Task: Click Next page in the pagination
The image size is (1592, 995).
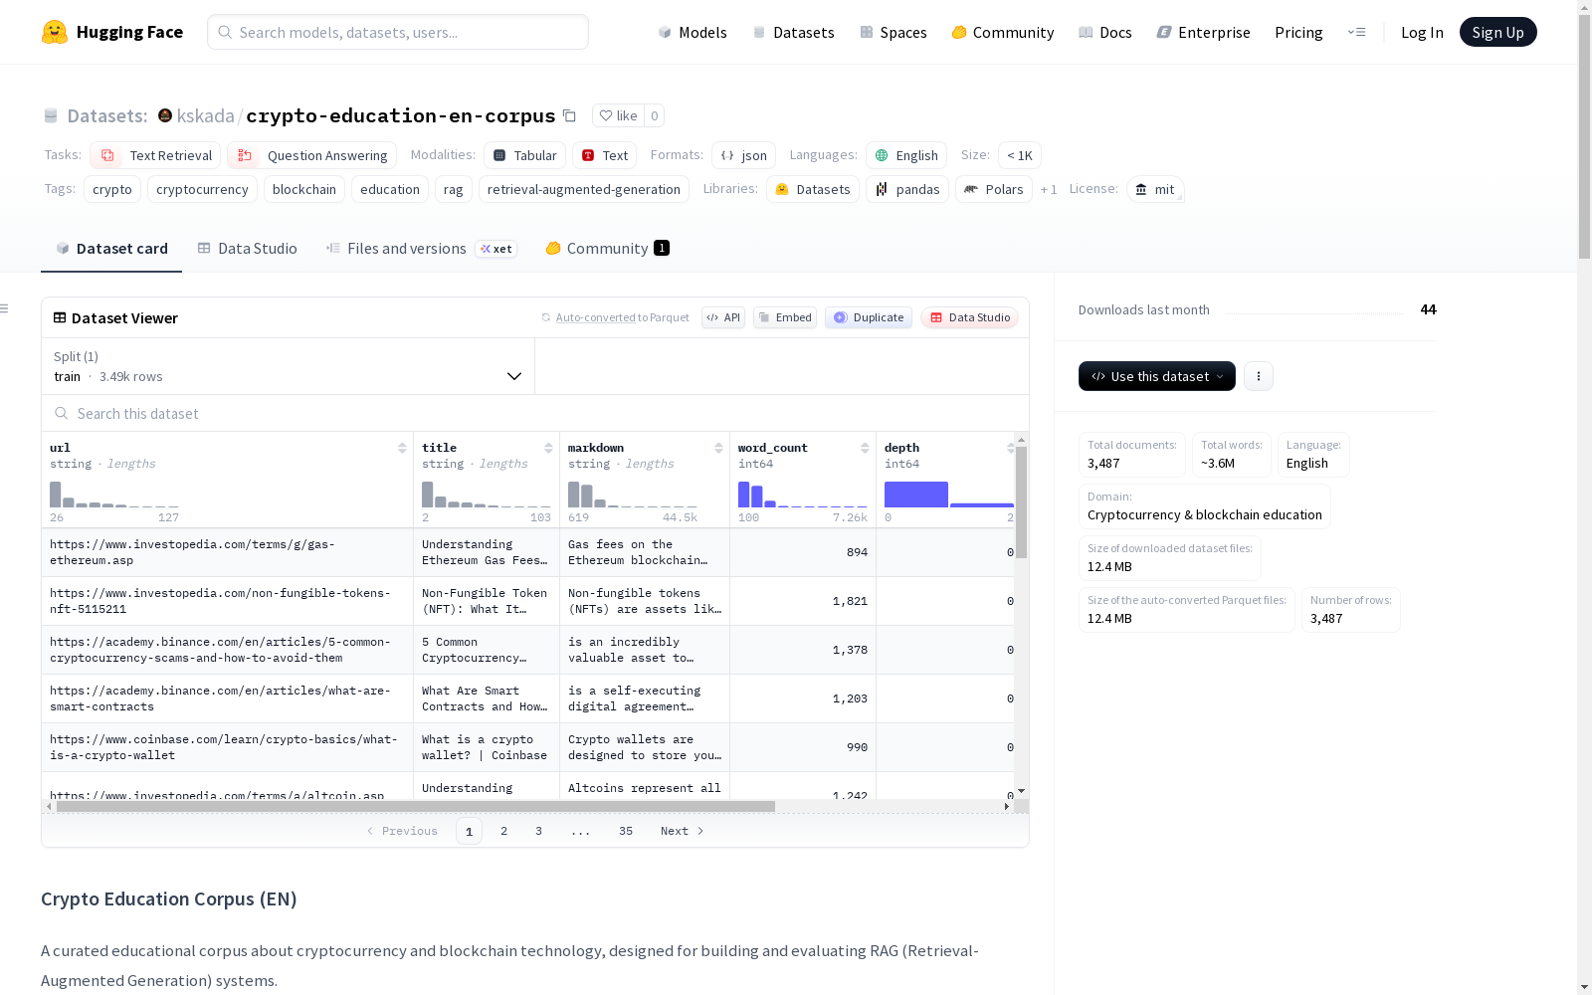Action: pos(683,831)
